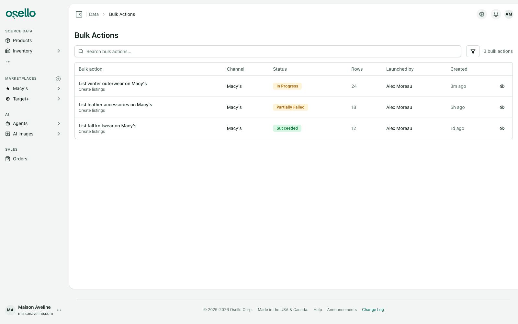Expand the Inventory submenu chevron

pos(59,51)
